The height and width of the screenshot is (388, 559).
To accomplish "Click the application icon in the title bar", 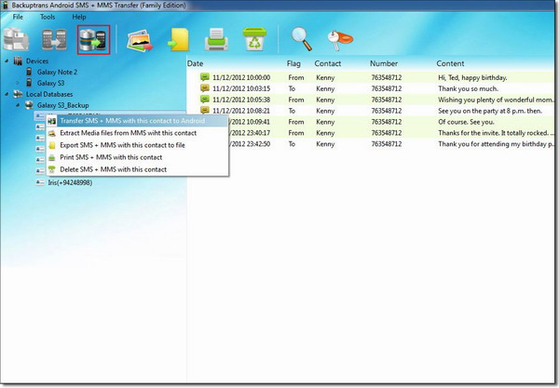I will (5, 6).
